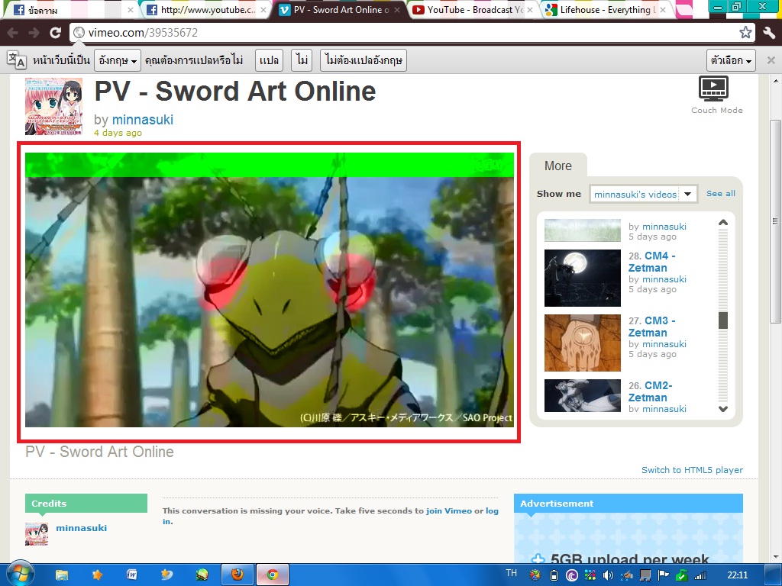Click the More tab heading
The height and width of the screenshot is (586, 782).
coord(558,166)
